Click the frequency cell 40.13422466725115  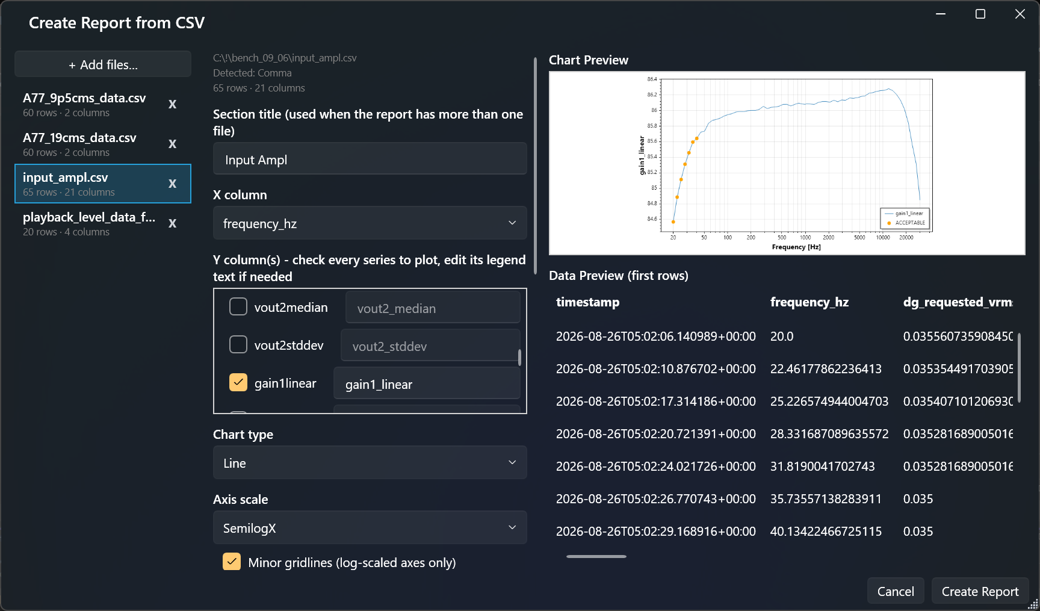tap(826, 532)
